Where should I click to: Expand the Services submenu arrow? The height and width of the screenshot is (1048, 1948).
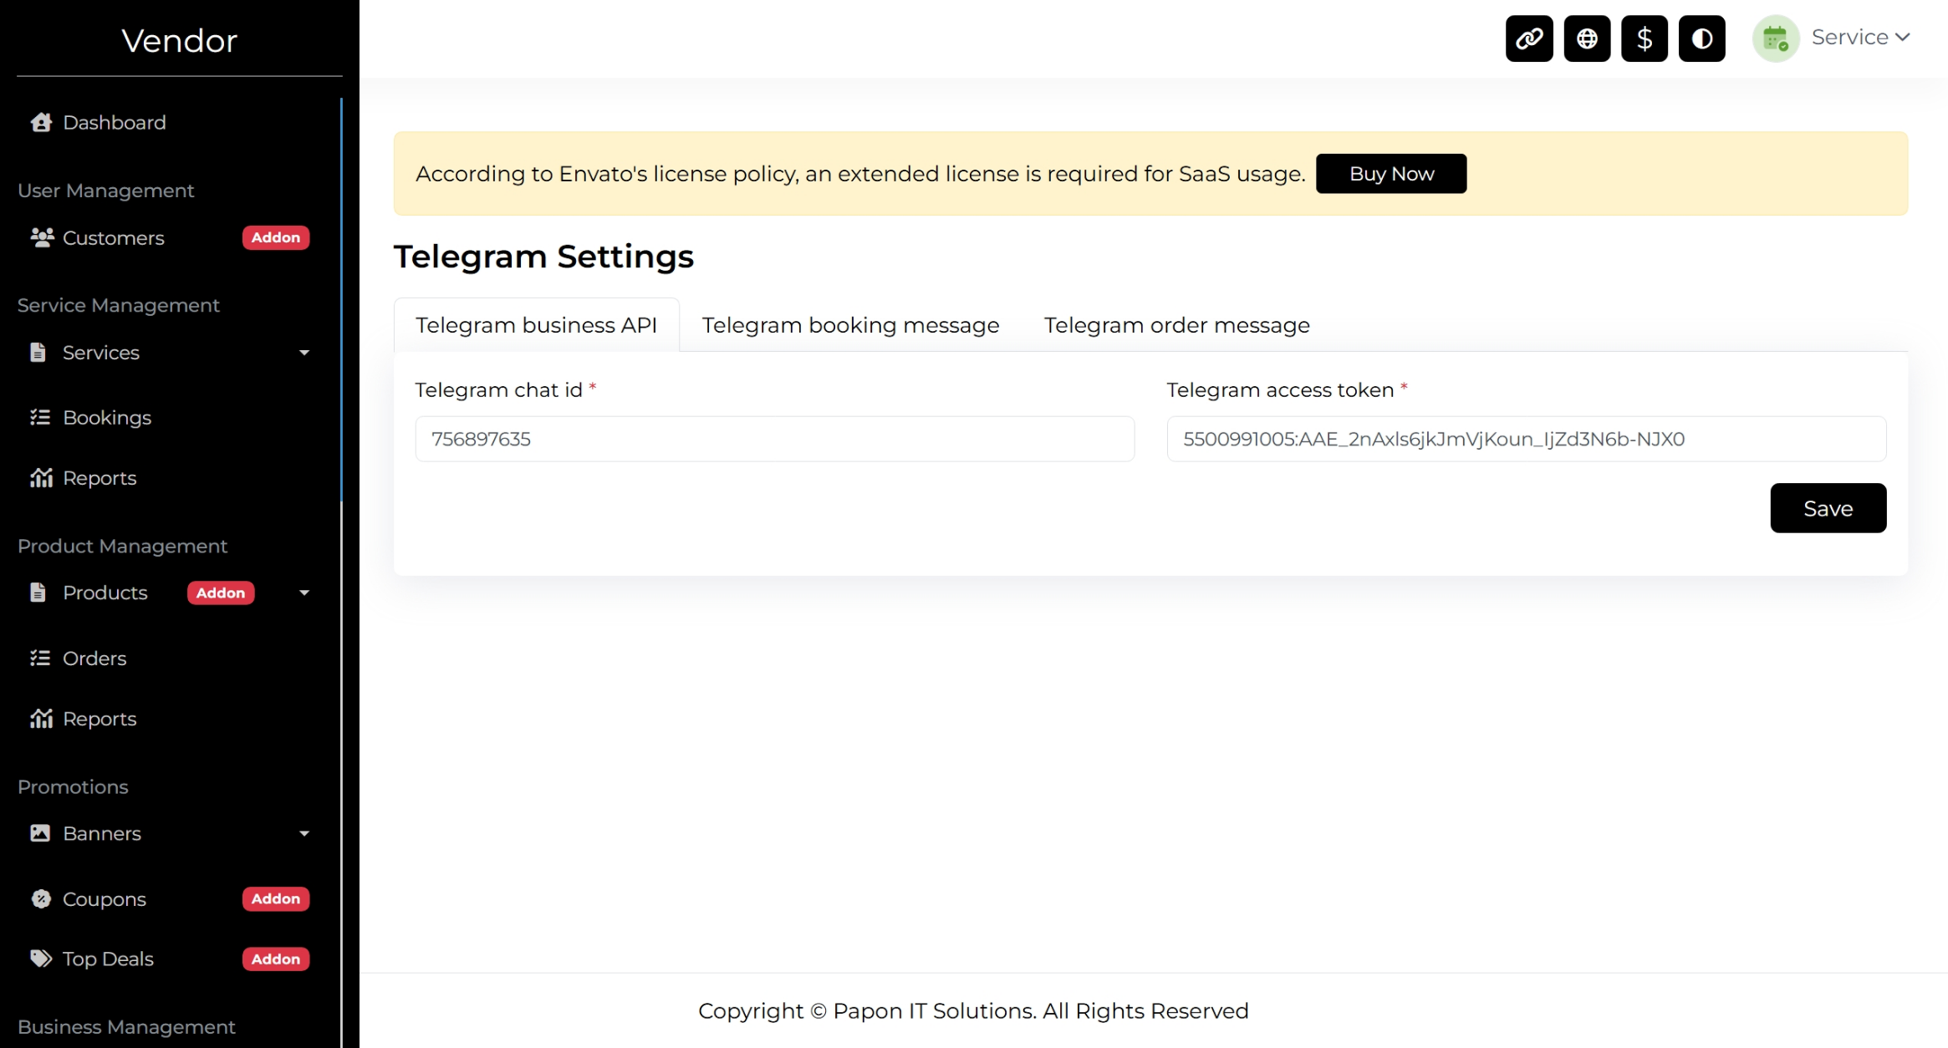[304, 353]
